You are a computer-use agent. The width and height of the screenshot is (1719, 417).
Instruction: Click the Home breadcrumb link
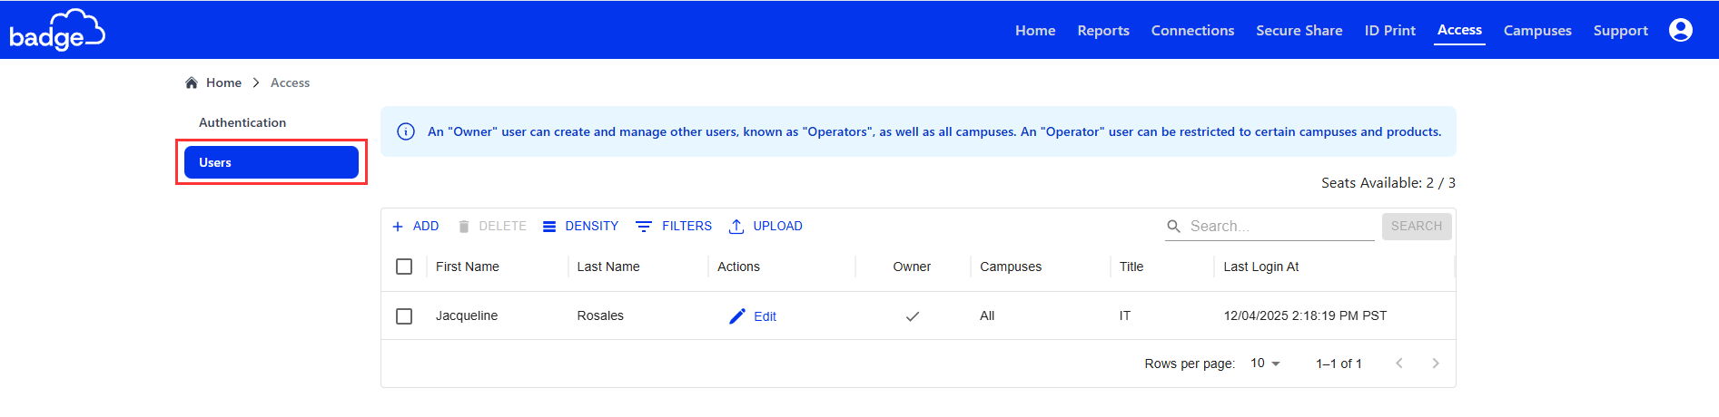click(x=223, y=82)
